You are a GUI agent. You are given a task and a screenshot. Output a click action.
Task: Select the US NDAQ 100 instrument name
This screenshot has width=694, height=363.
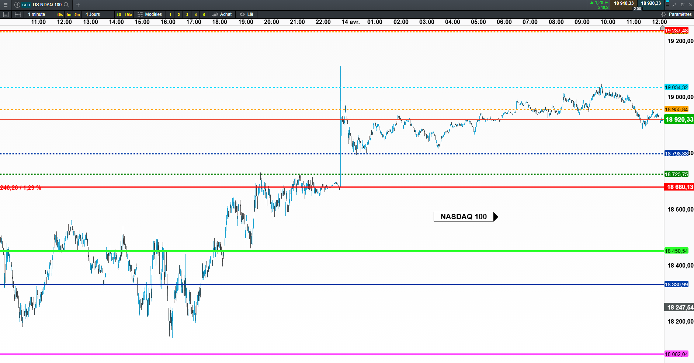pyautogui.click(x=47, y=5)
